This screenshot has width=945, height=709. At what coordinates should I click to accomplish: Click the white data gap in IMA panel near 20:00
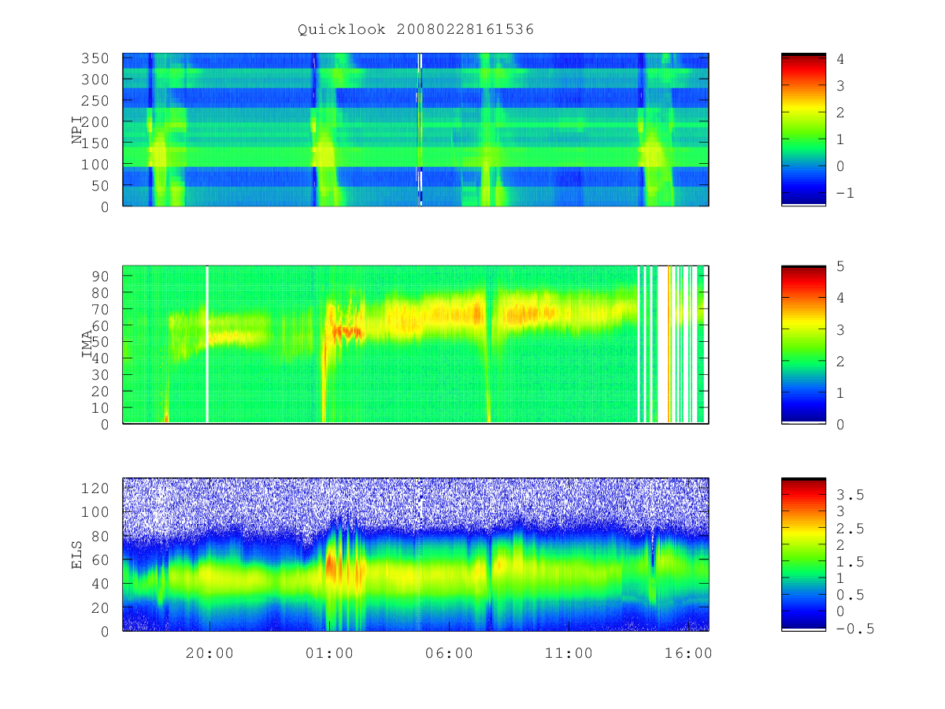click(207, 344)
